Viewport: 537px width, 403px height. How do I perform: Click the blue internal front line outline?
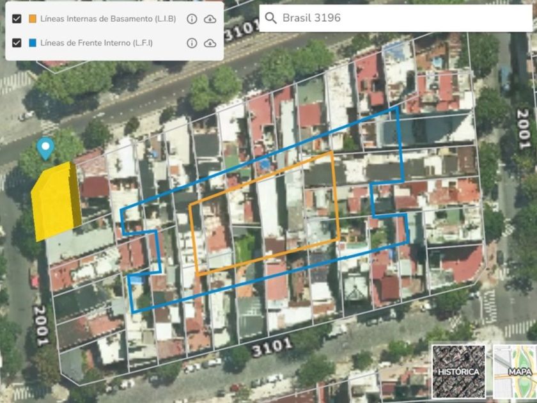click(400, 144)
